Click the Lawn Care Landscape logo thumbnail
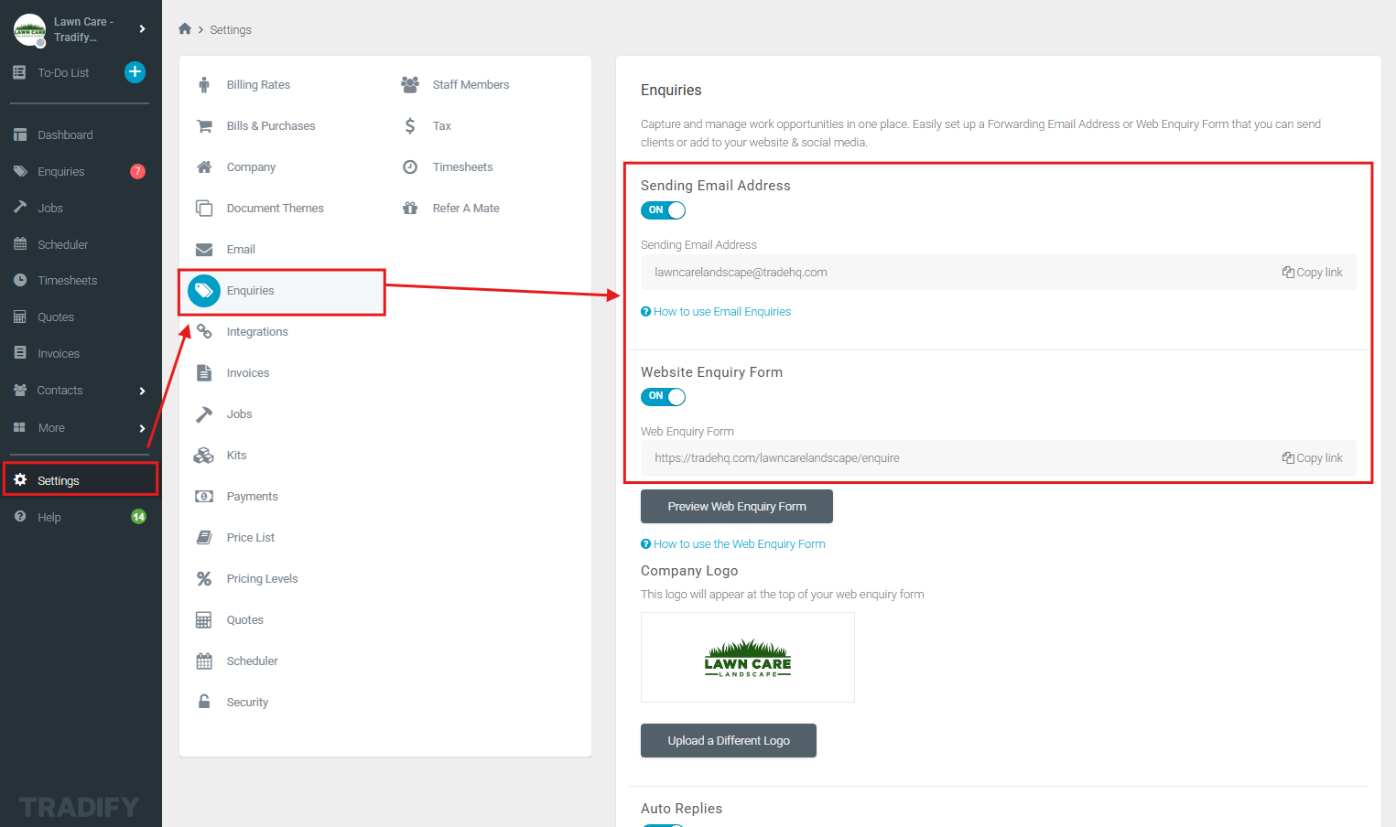This screenshot has height=827, width=1396. pyautogui.click(x=748, y=657)
